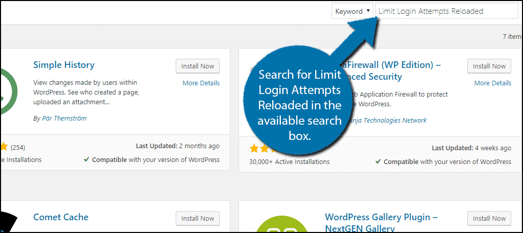This screenshot has width=523, height=233.
Task: Click Last Updated: 4 weeks ago text
Action: pyautogui.click(x=471, y=148)
